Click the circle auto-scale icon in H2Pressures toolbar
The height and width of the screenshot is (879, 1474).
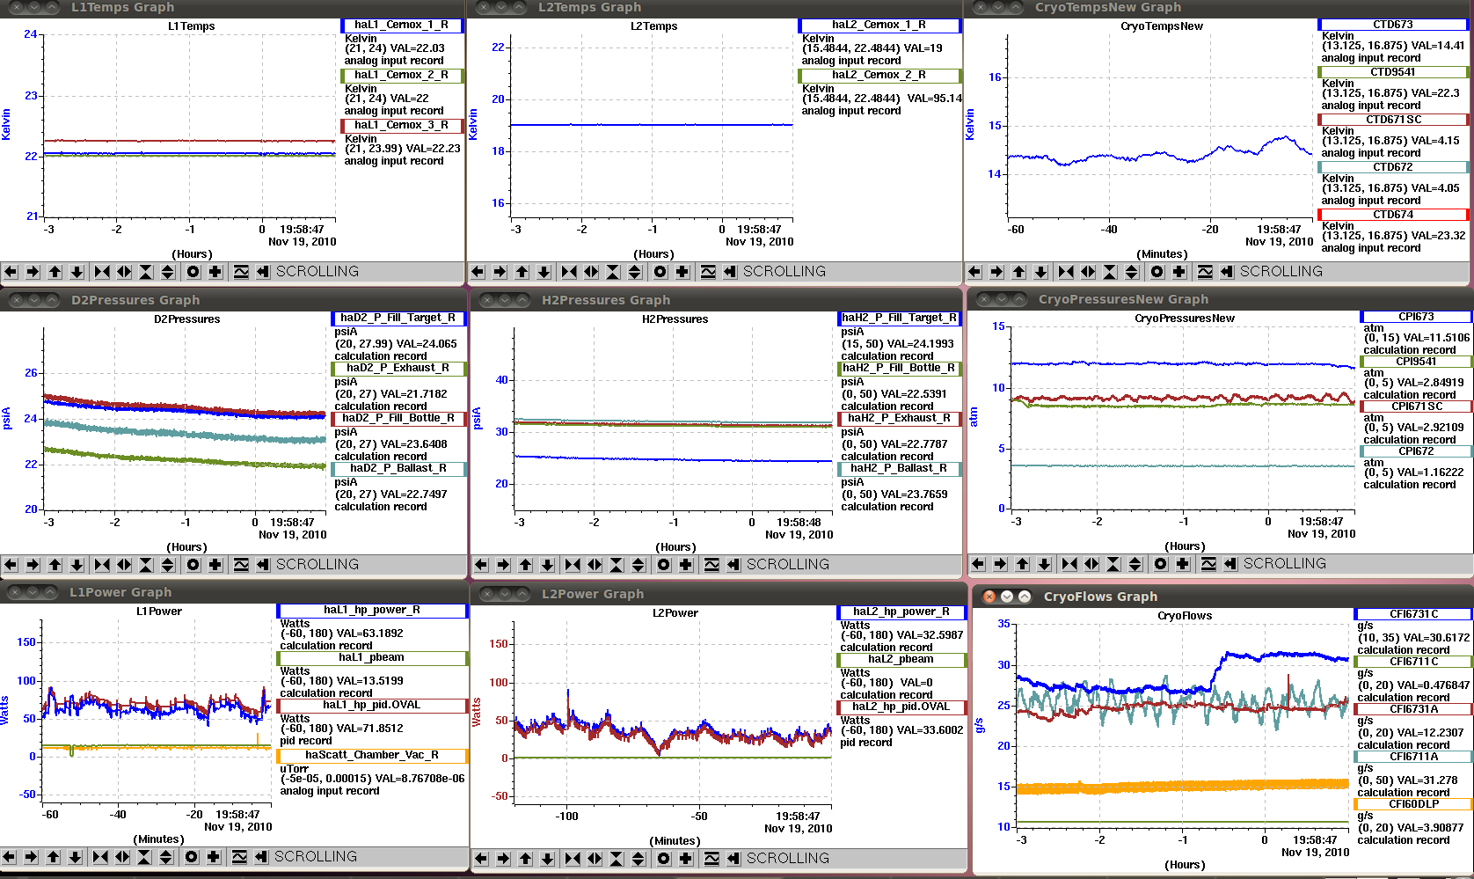(664, 565)
